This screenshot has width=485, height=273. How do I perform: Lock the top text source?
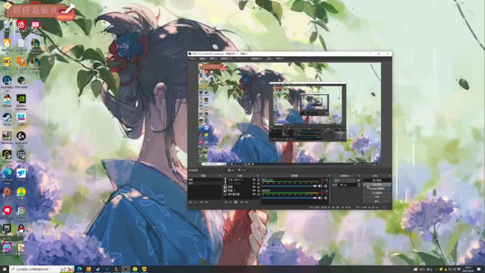coord(258,180)
